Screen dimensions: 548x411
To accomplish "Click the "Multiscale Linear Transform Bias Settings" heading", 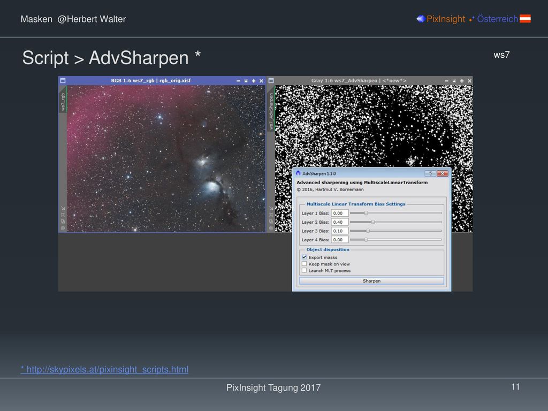I will point(356,204).
